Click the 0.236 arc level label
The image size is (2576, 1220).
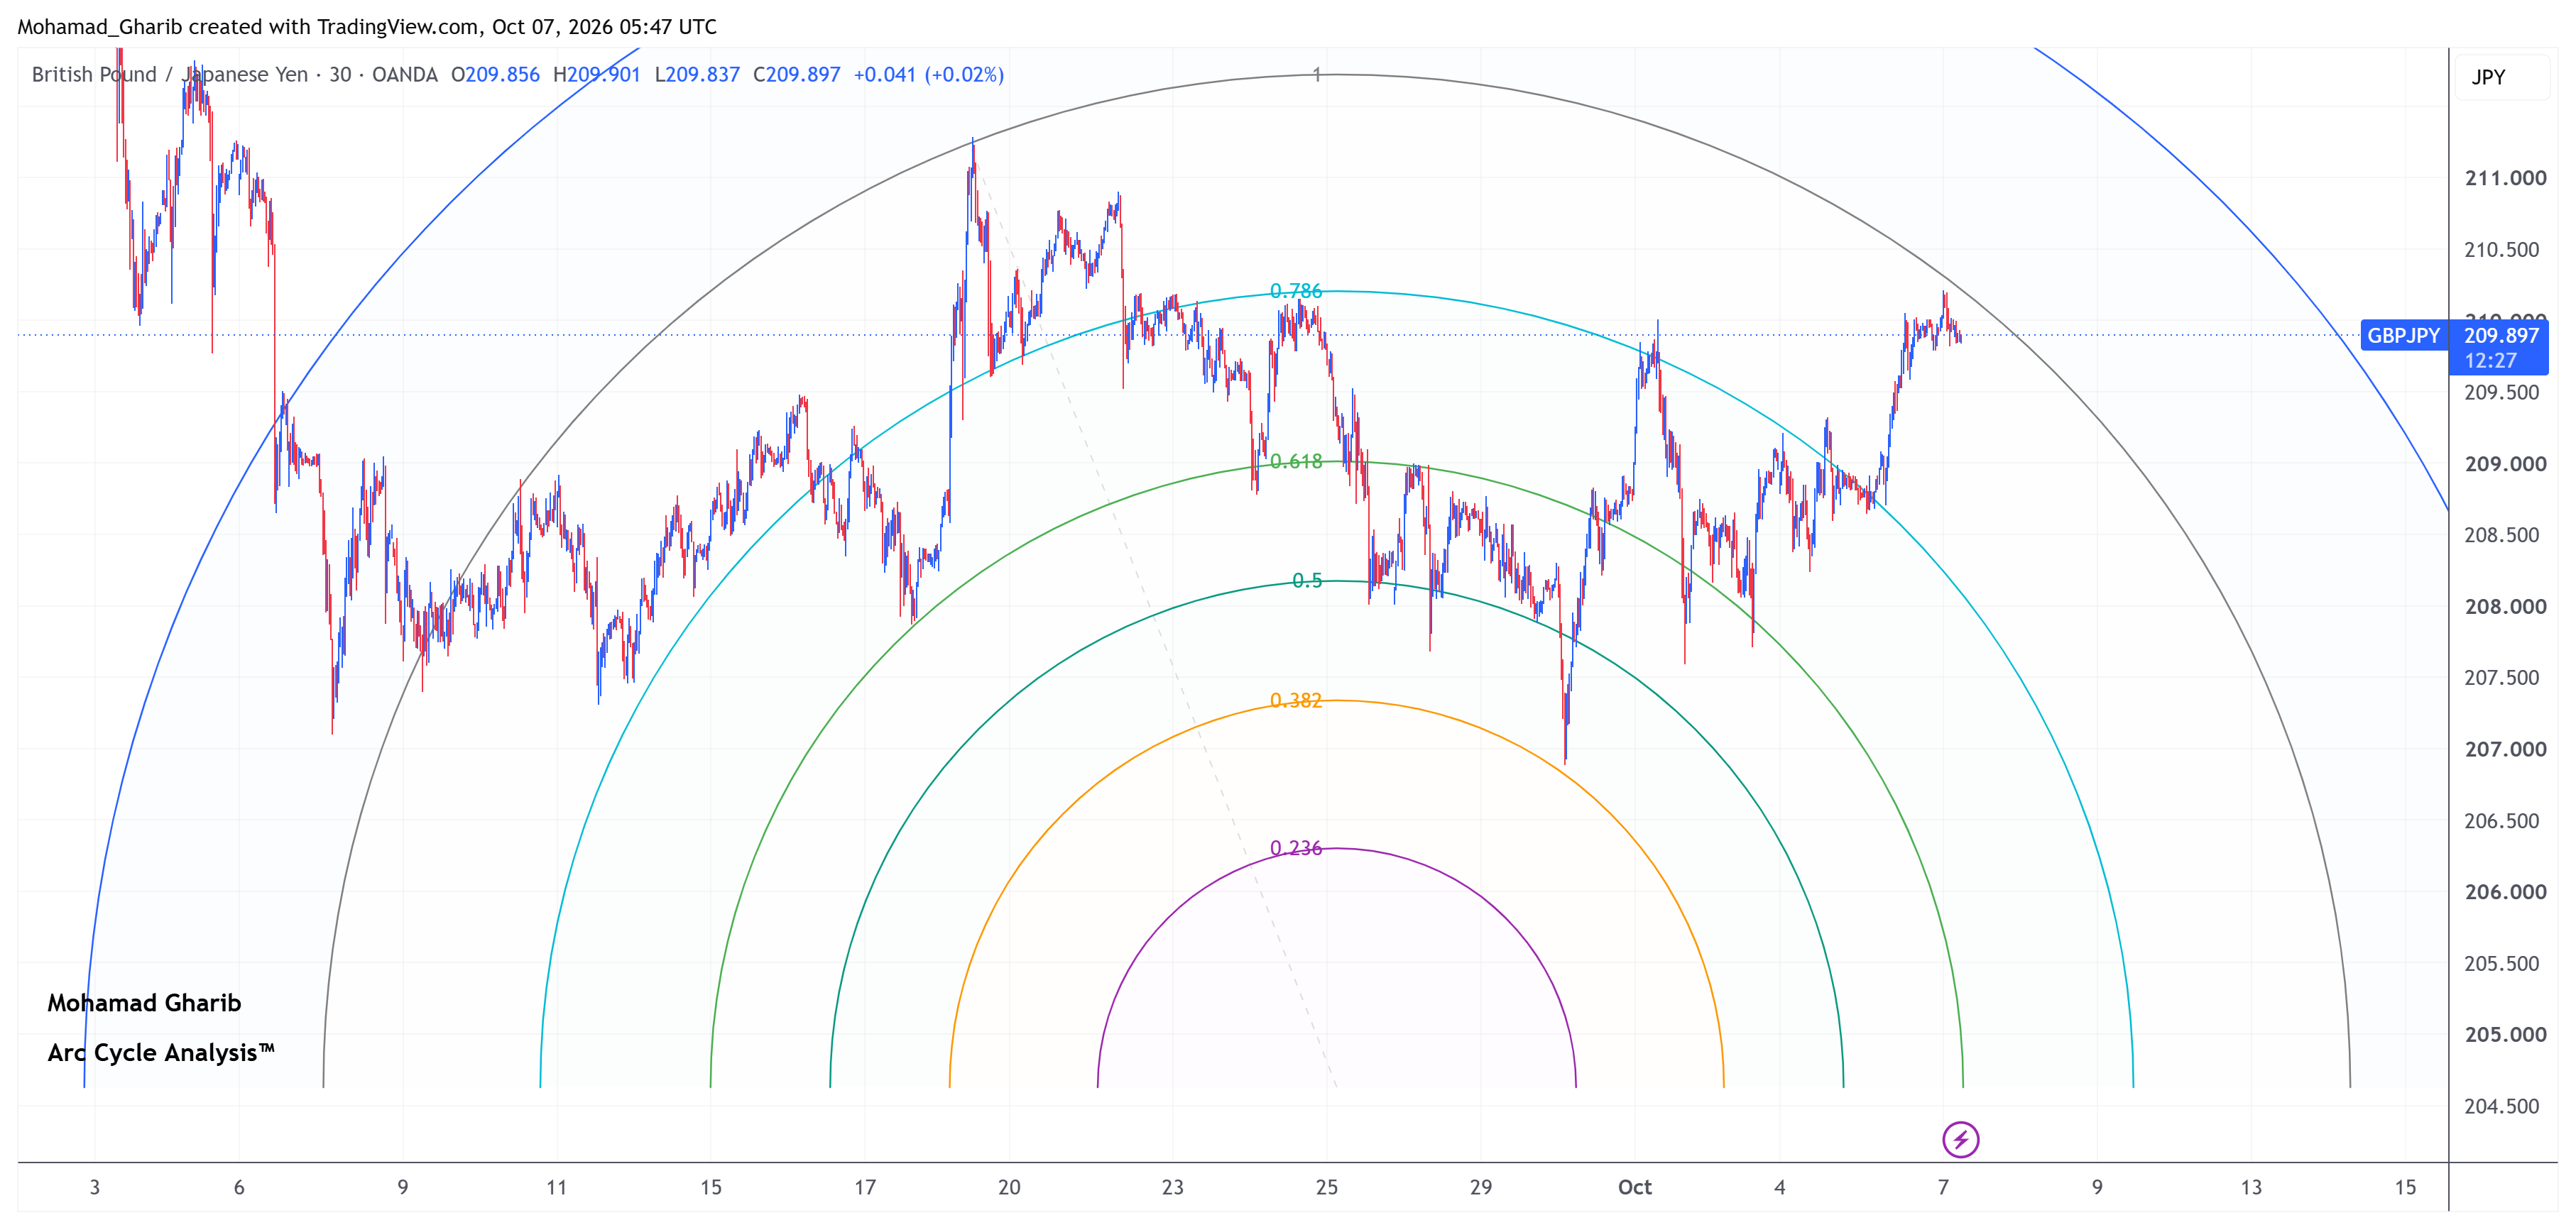pos(1296,848)
